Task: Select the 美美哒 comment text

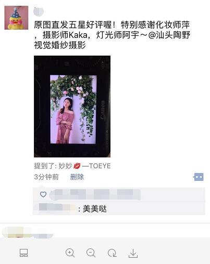Action: click(95, 208)
